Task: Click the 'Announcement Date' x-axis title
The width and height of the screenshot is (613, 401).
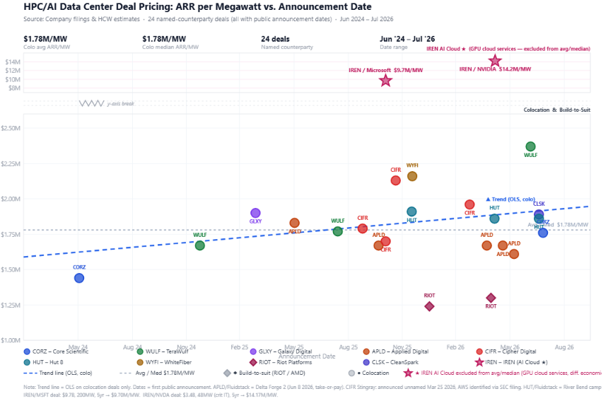Action: 307,356
